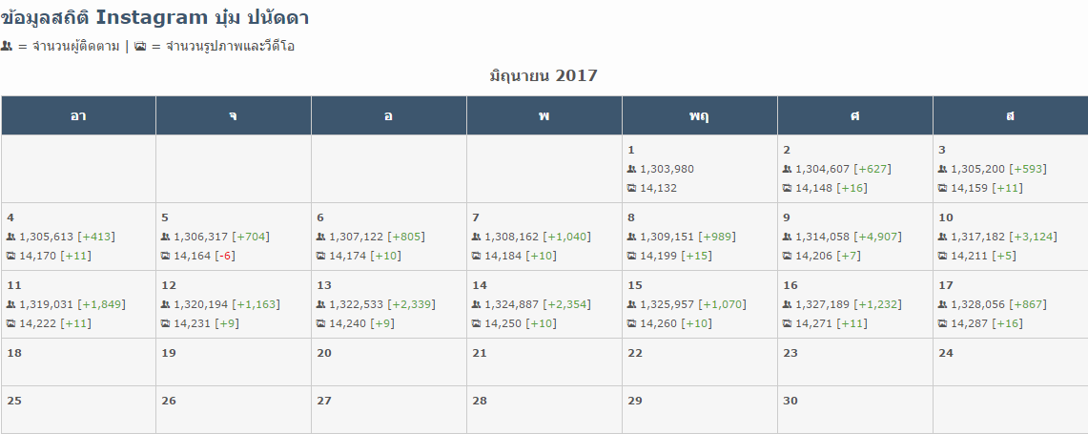This screenshot has height=434, width=1088.
Task: Click followers icon on June 13
Action: (x=320, y=304)
